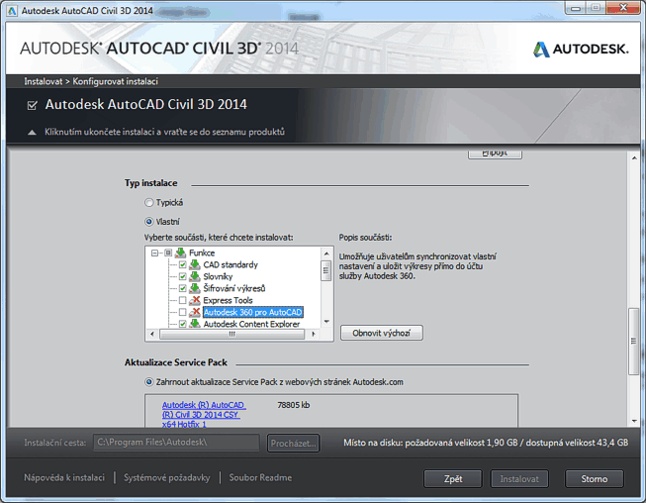646x503 pixels.
Task: Click the component list horizontal scrollbar thumb
Action: tap(231, 335)
